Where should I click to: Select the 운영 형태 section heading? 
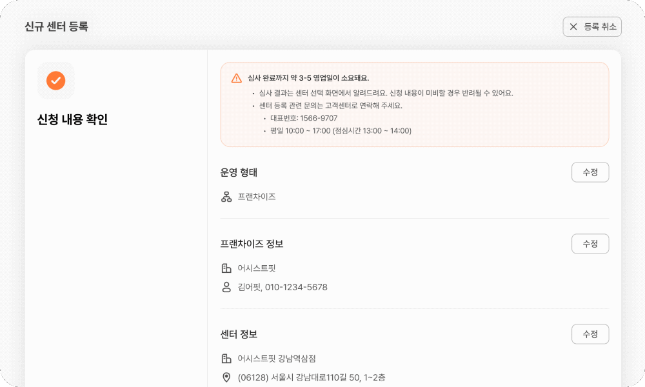[x=239, y=172]
